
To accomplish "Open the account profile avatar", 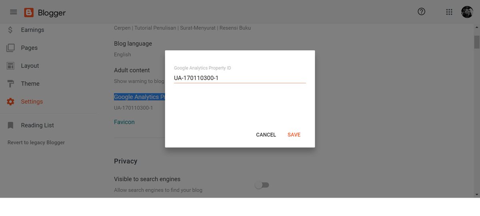I will [467, 12].
